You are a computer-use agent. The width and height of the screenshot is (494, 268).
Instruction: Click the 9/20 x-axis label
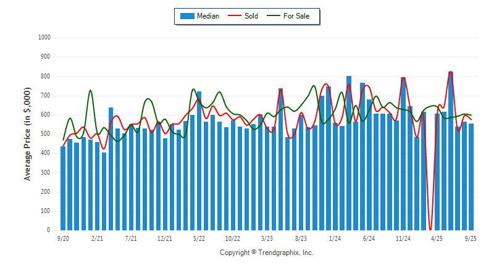(63, 238)
